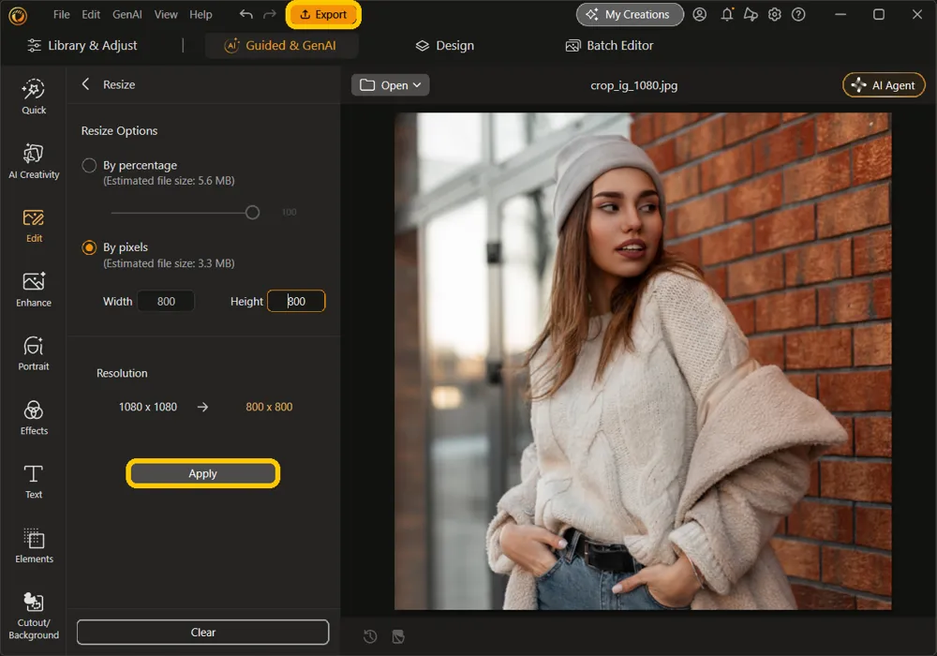This screenshot has width=937, height=656.
Task: Click the redo arrow
Action: point(270,14)
